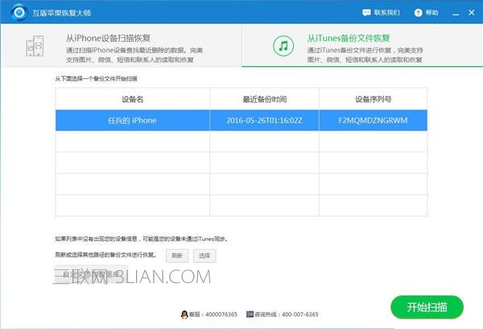Click the 咨询热线 hotline phone icon
Viewport: 483px width, 329px height.
tap(250, 314)
